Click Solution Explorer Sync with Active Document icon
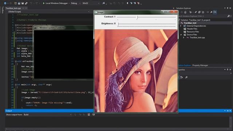Screen dimensions: 233x131 (x=196, y=12)
